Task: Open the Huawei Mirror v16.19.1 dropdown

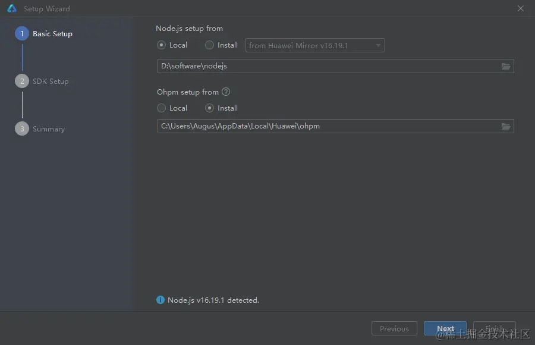Action: [315, 45]
